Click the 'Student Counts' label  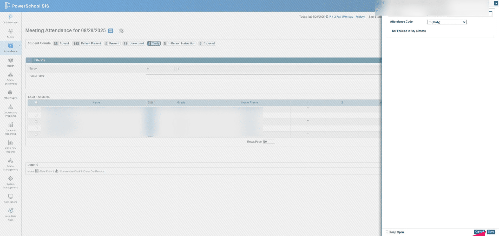[39, 43]
